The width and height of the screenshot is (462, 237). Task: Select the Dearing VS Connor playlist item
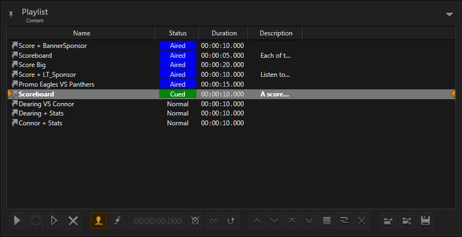pyautogui.click(x=46, y=104)
